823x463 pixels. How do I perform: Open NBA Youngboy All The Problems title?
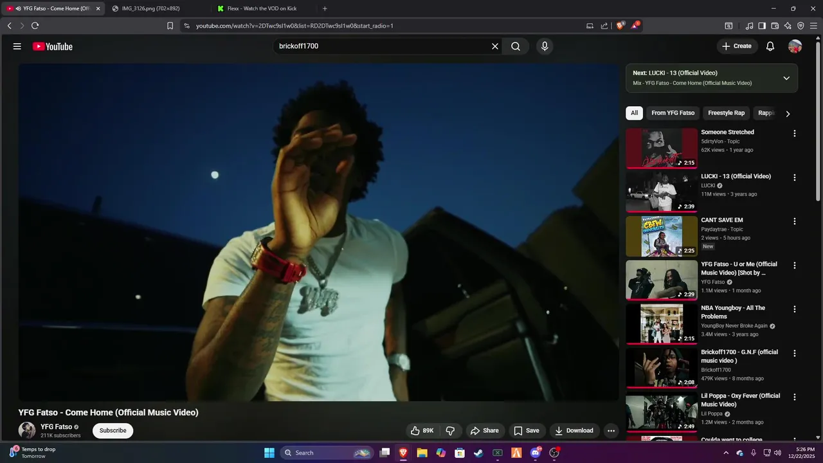coord(733,313)
